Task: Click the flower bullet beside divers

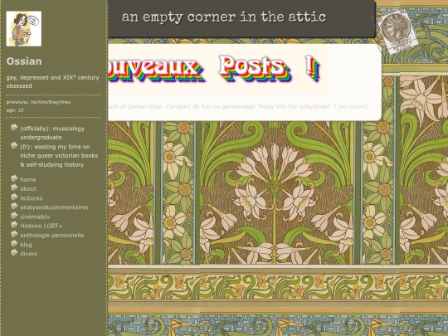Action: pyautogui.click(x=14, y=252)
